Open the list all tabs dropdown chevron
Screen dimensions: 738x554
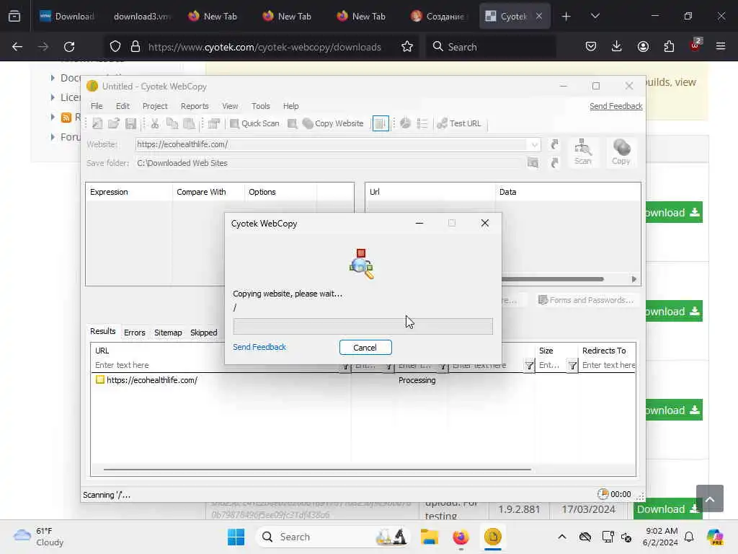click(595, 16)
